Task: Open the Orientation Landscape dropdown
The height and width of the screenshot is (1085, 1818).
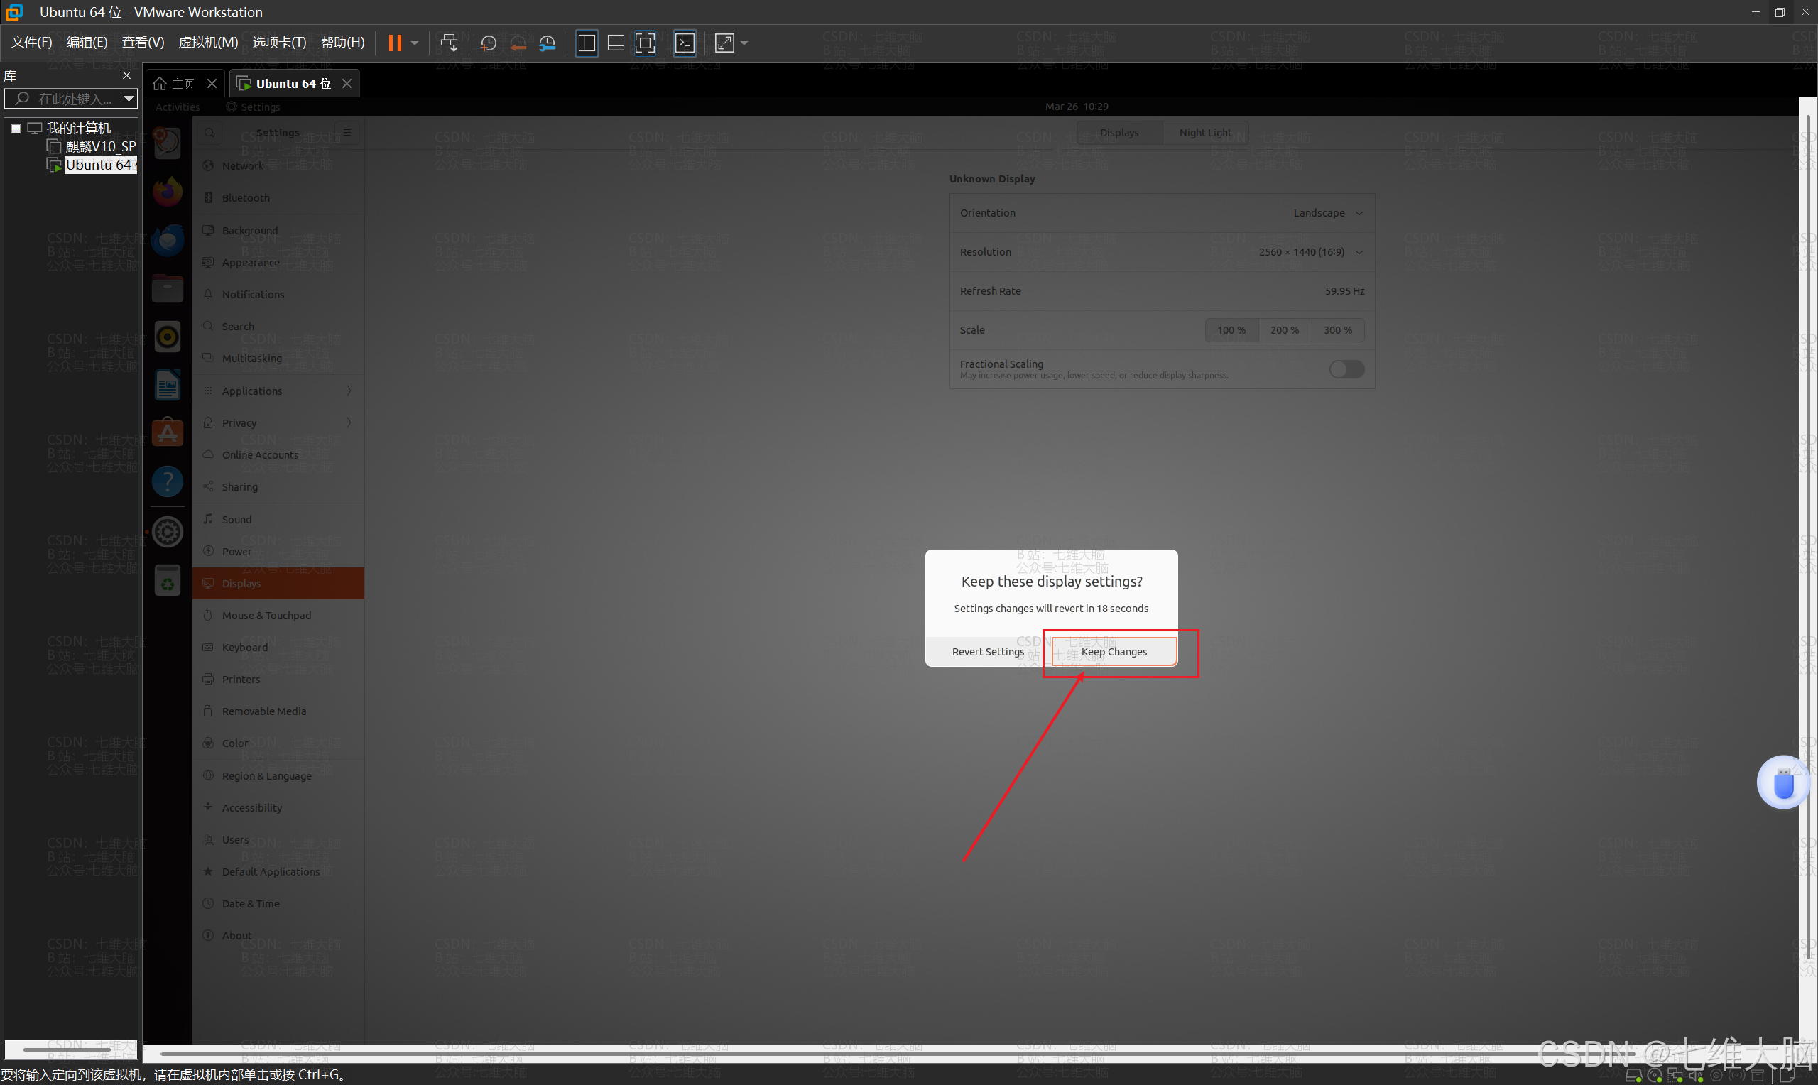Action: 1327,213
